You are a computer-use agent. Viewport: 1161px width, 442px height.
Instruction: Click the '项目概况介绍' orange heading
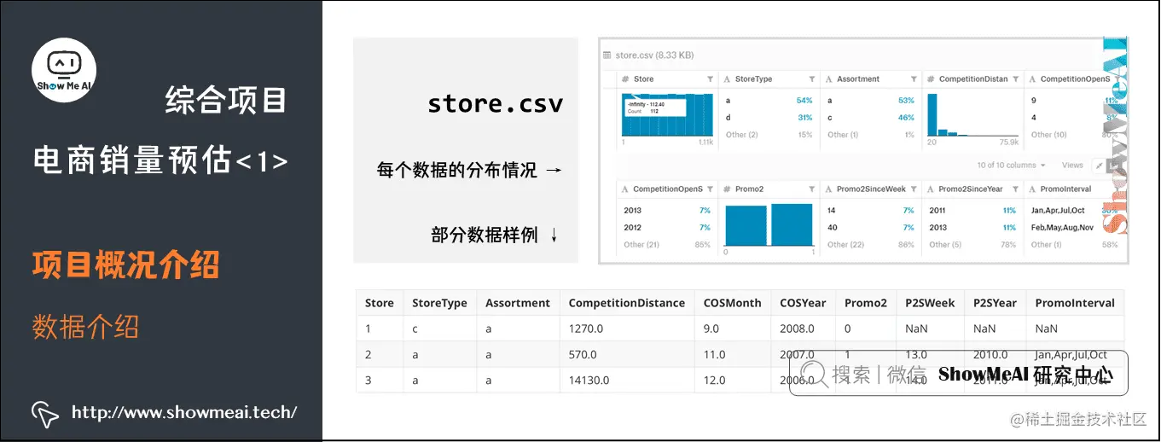click(126, 265)
